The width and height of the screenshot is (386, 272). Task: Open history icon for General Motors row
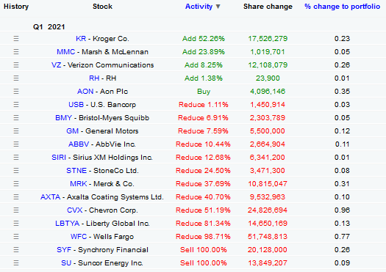[16, 131]
